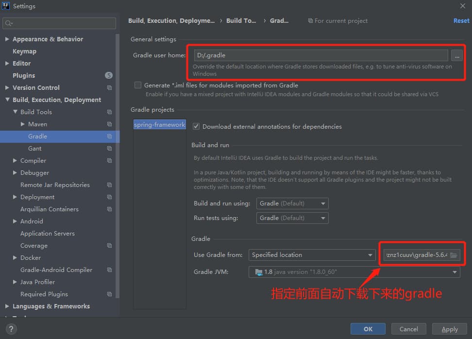This screenshot has height=339, width=472.
Task: Expand Appearance & Behavior section
Action: 7,39
